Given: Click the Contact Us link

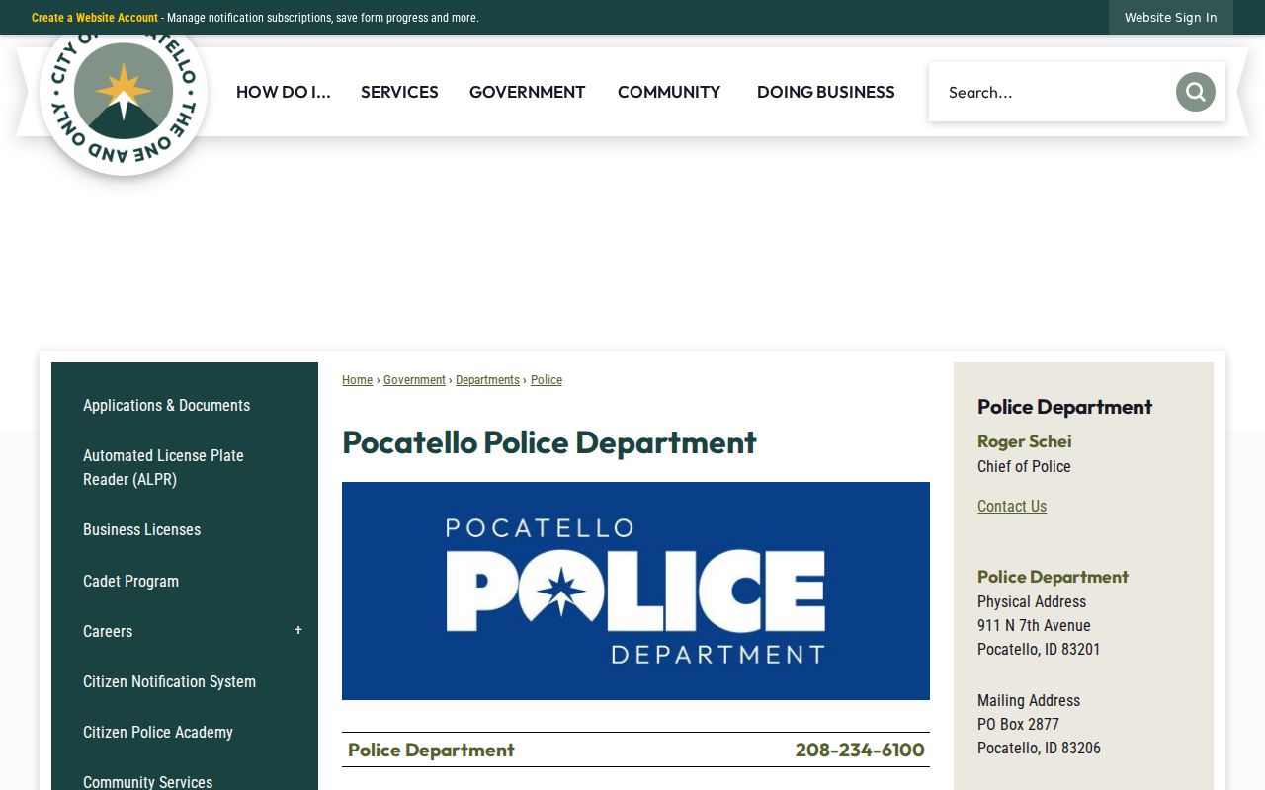Looking at the screenshot, I should 1012,506.
